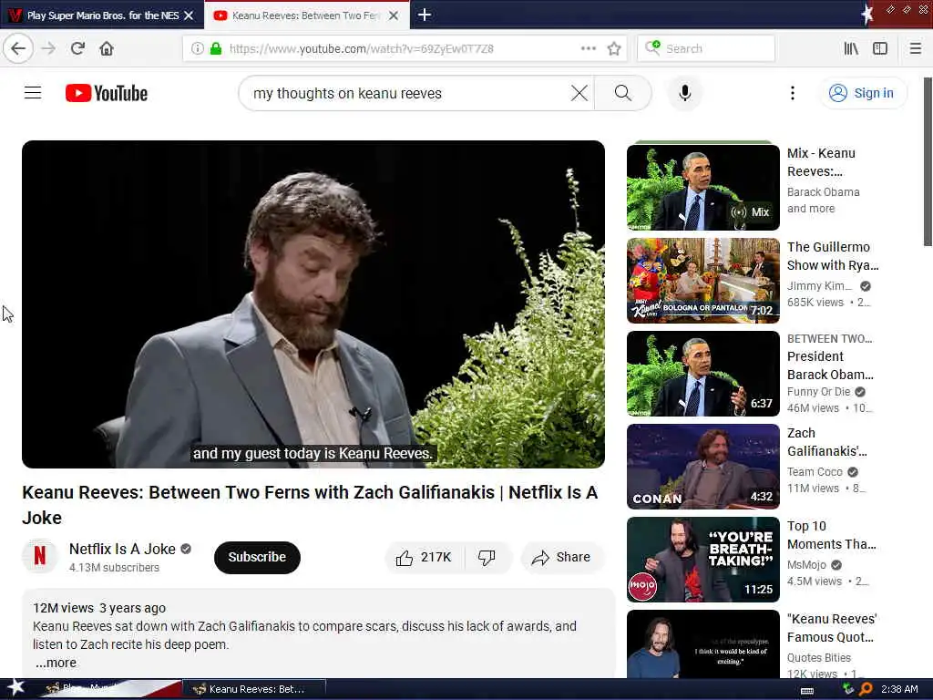Open "Keanu Reeves' Famous Quot... title

coord(832,628)
